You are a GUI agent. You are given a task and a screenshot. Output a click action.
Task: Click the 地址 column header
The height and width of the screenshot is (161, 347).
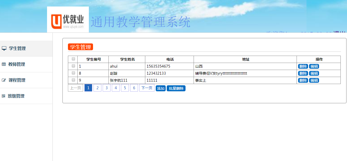[x=246, y=59]
